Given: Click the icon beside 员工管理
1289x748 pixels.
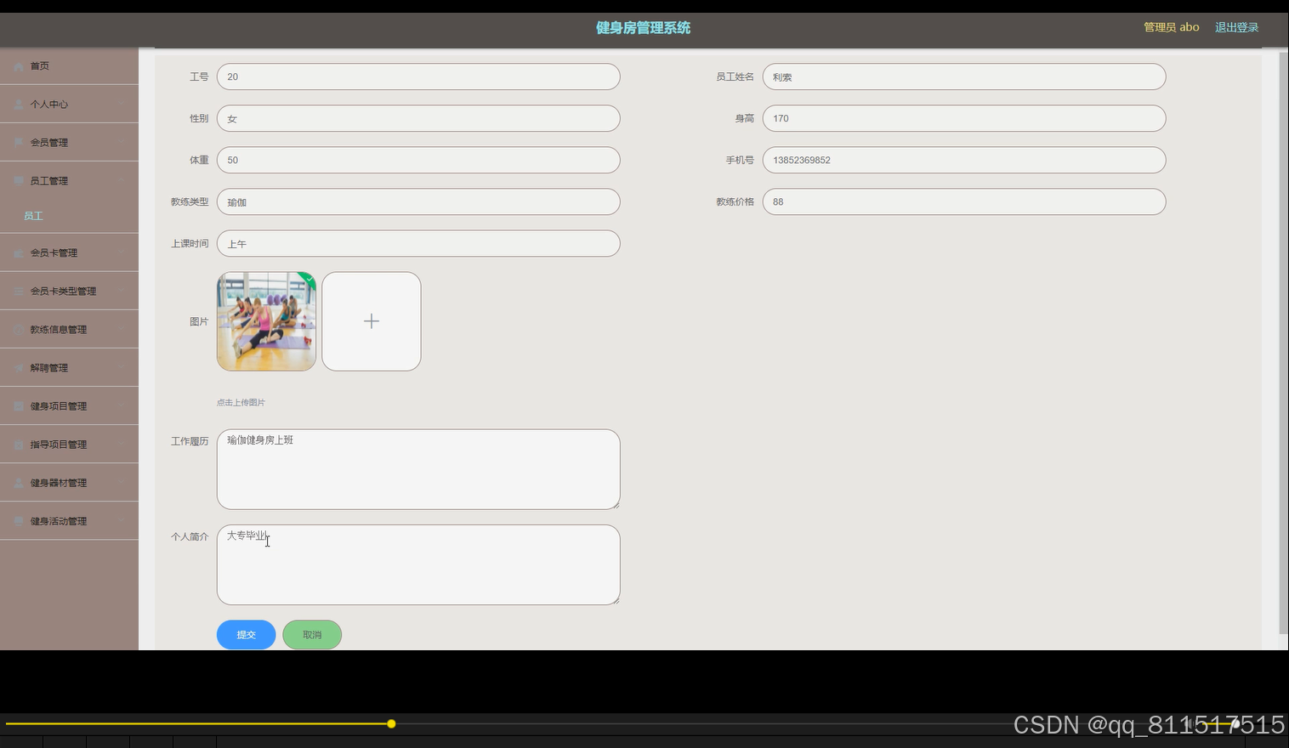Looking at the screenshot, I should click(x=19, y=181).
